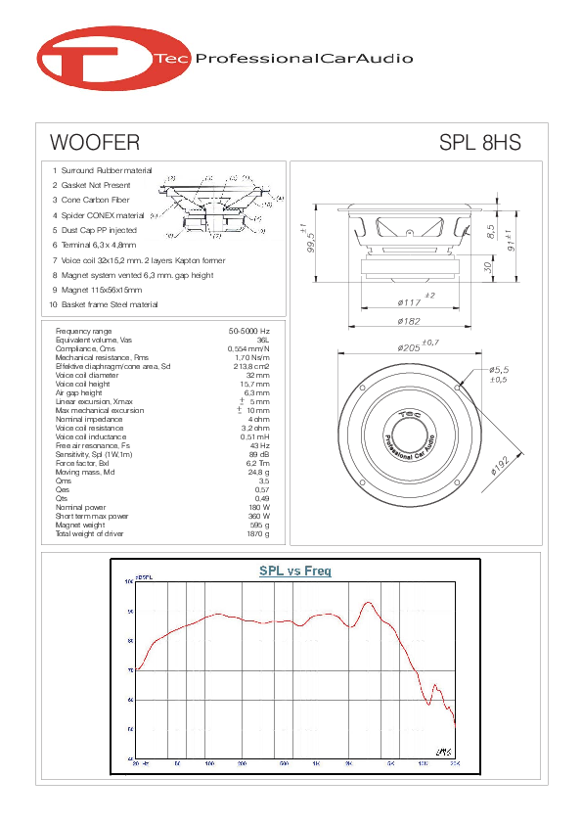Click the 'Frequency range' row
Image resolution: width=582 pixels, height=824 pixels.
[x=162, y=331]
